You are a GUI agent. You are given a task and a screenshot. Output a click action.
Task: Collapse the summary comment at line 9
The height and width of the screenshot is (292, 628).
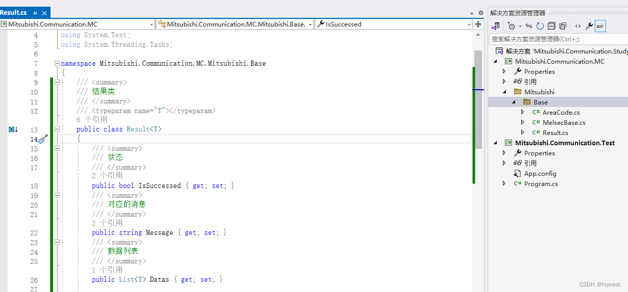tap(57, 83)
